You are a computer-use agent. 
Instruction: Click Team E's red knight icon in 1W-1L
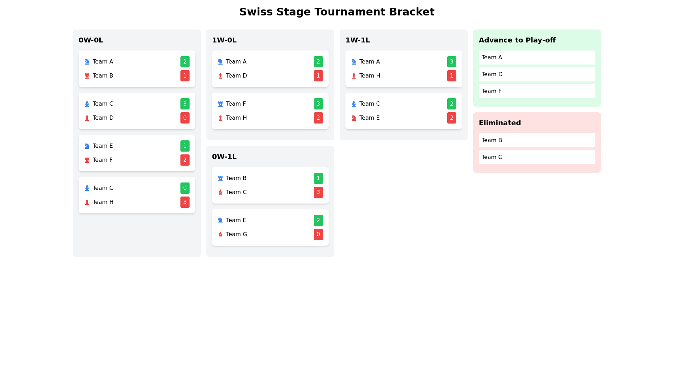353,118
